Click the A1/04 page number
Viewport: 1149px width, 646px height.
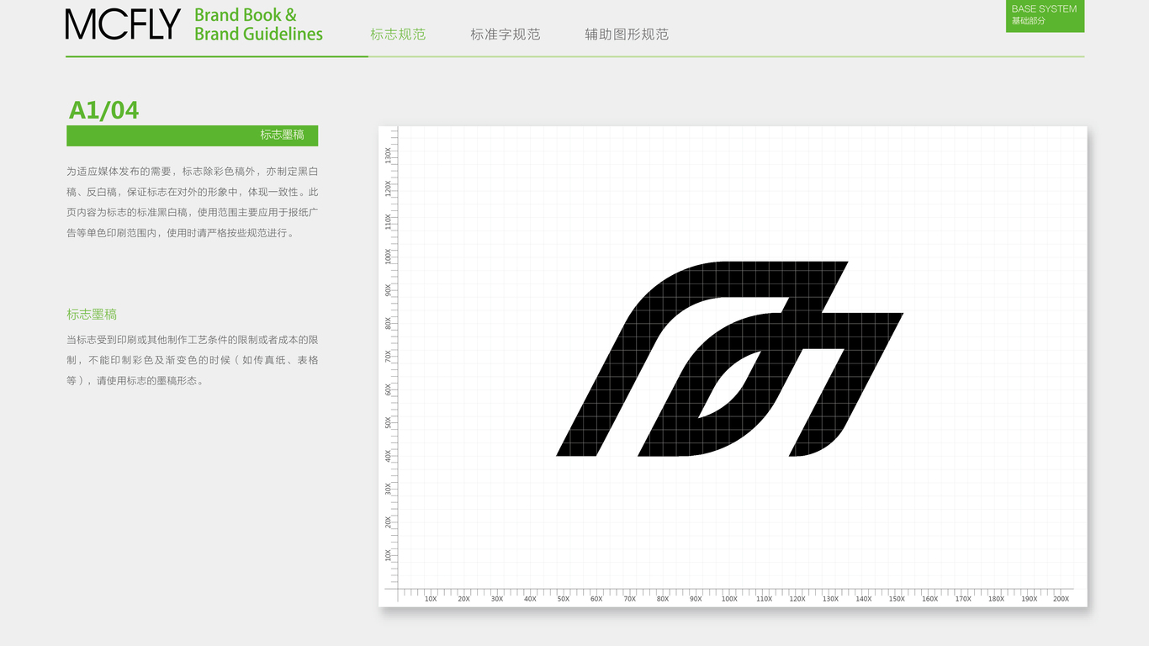coord(103,110)
